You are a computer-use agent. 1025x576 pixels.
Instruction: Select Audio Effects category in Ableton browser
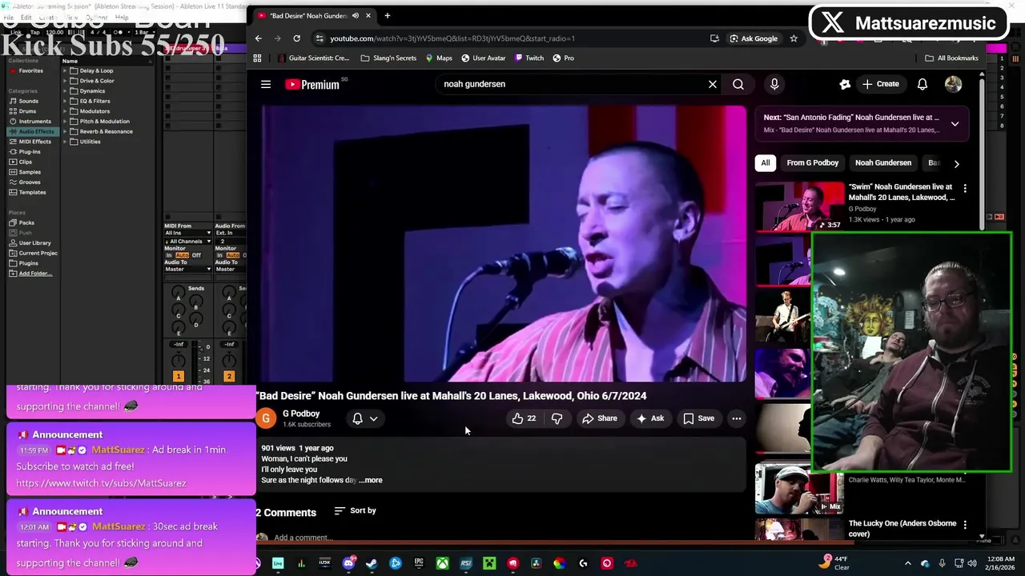tap(31, 131)
